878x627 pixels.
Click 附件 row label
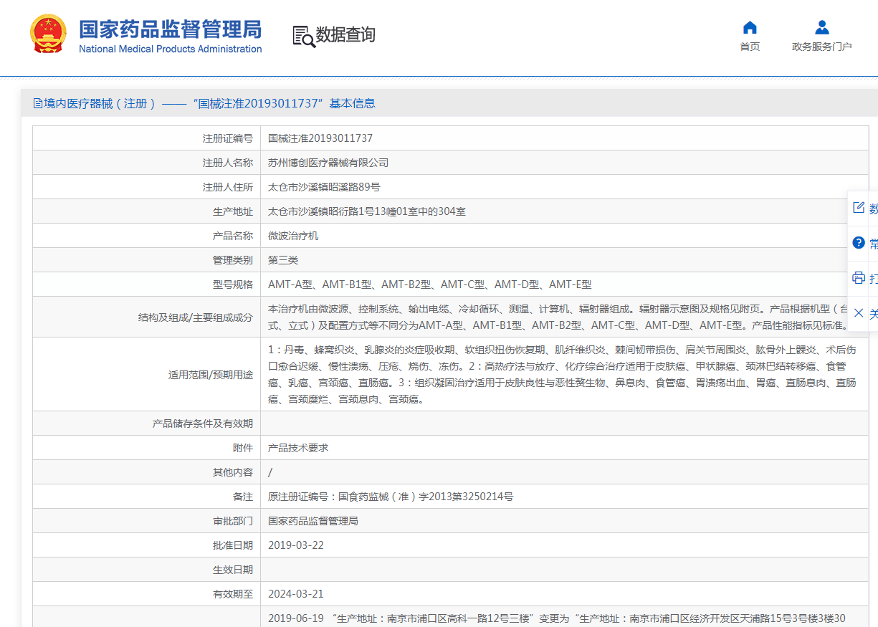pyautogui.click(x=243, y=448)
